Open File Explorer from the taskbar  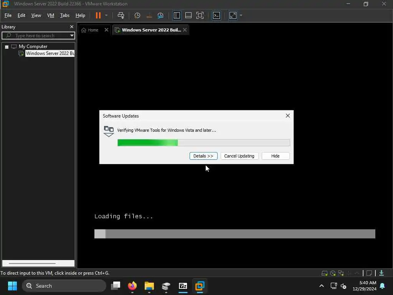point(149,286)
